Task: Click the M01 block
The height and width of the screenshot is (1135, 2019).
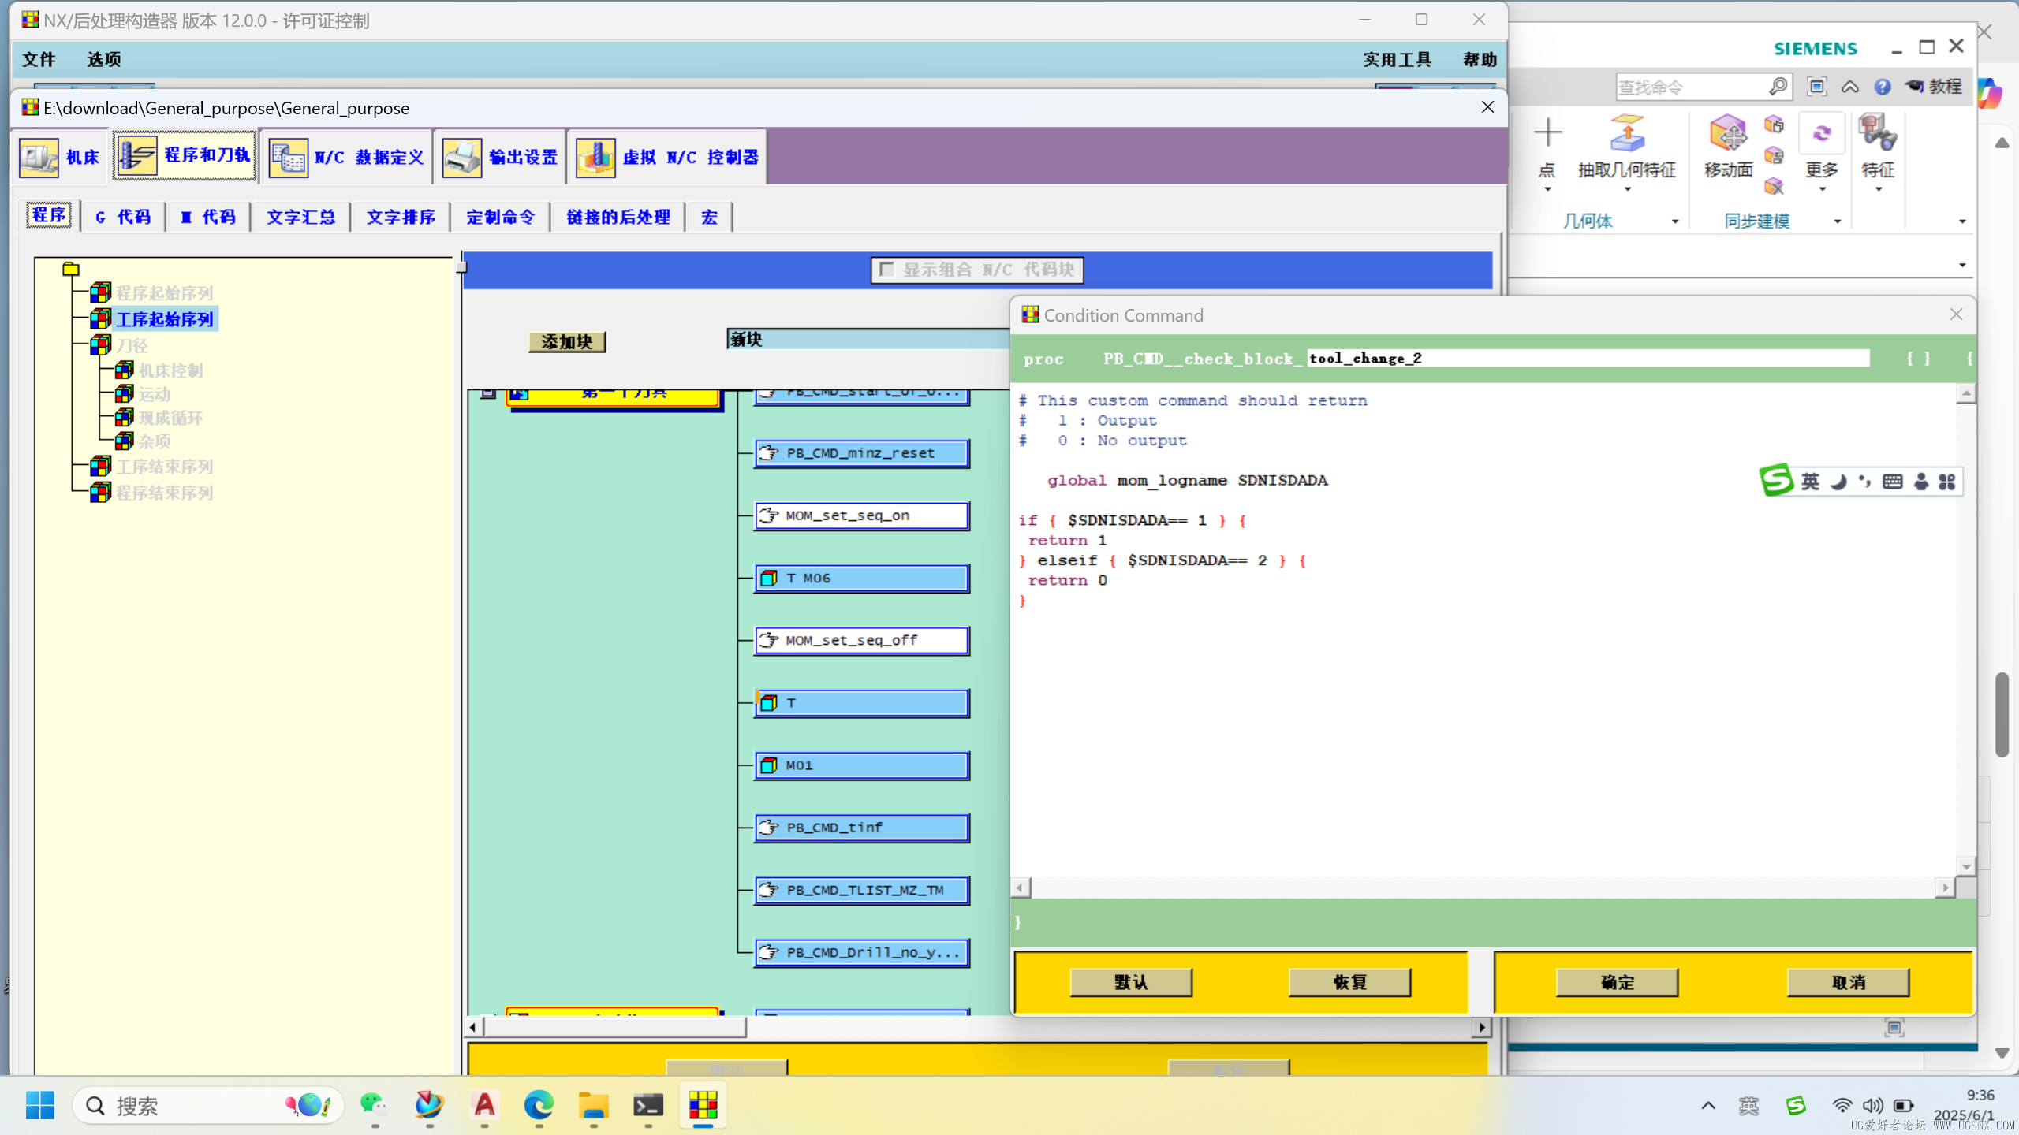Action: point(861,765)
